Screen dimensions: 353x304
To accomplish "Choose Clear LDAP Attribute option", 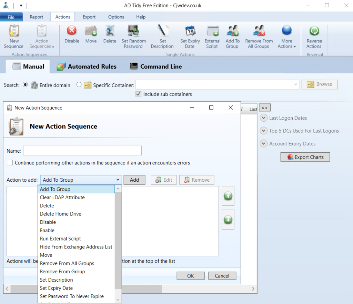I will (76, 197).
